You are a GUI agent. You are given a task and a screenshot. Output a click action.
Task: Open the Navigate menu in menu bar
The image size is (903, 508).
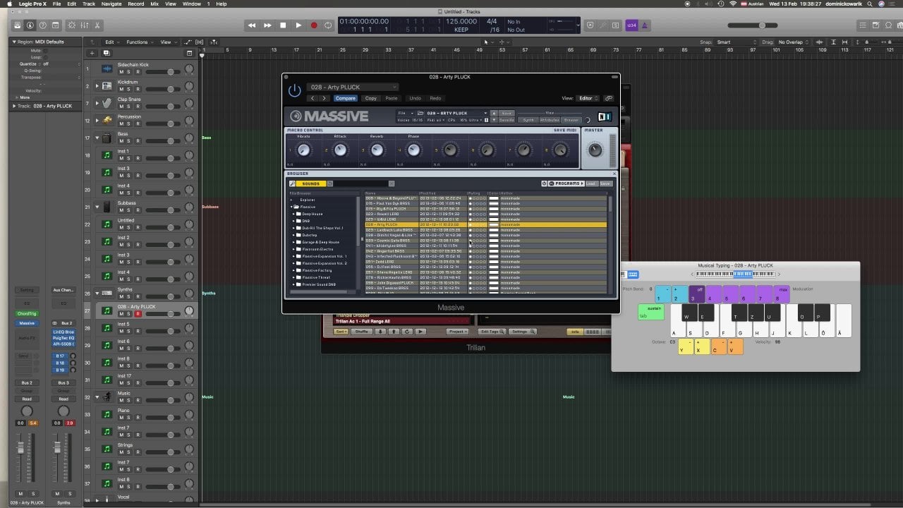pyautogui.click(x=111, y=4)
